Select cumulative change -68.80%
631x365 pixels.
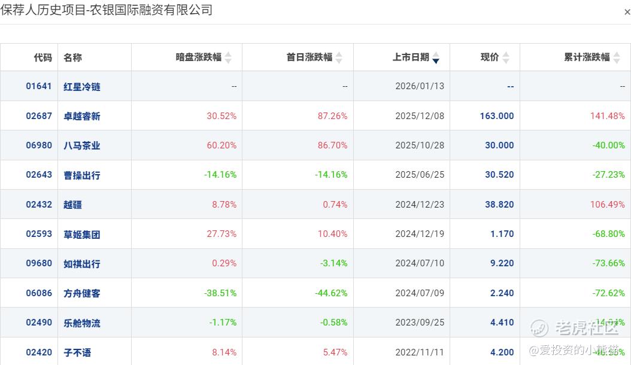(x=608, y=234)
